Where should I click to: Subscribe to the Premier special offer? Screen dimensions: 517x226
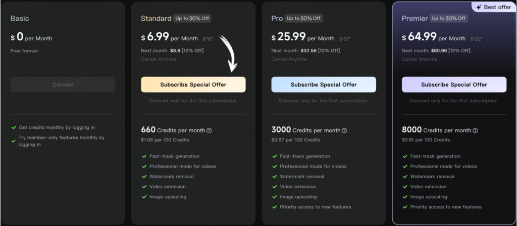coord(454,85)
